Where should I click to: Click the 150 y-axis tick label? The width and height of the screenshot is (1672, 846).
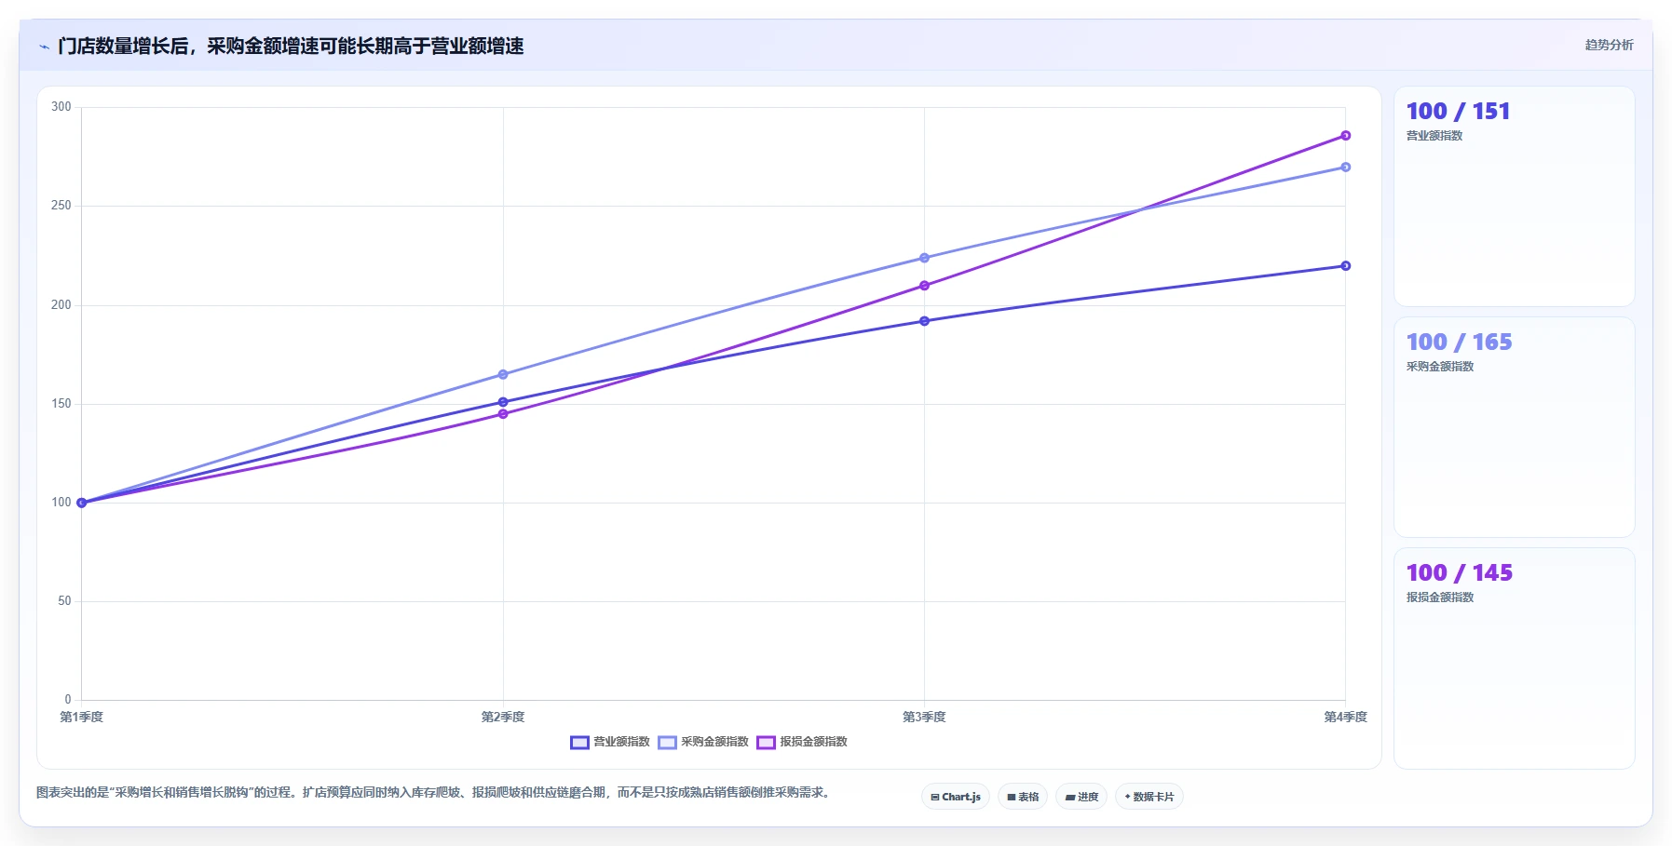(61, 404)
